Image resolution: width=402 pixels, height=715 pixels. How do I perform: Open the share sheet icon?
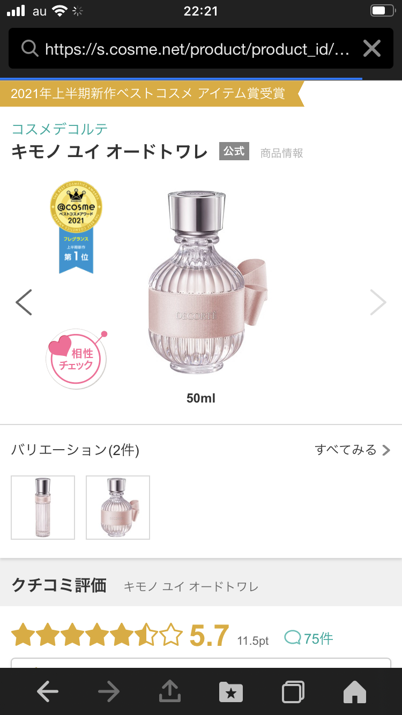tap(170, 691)
